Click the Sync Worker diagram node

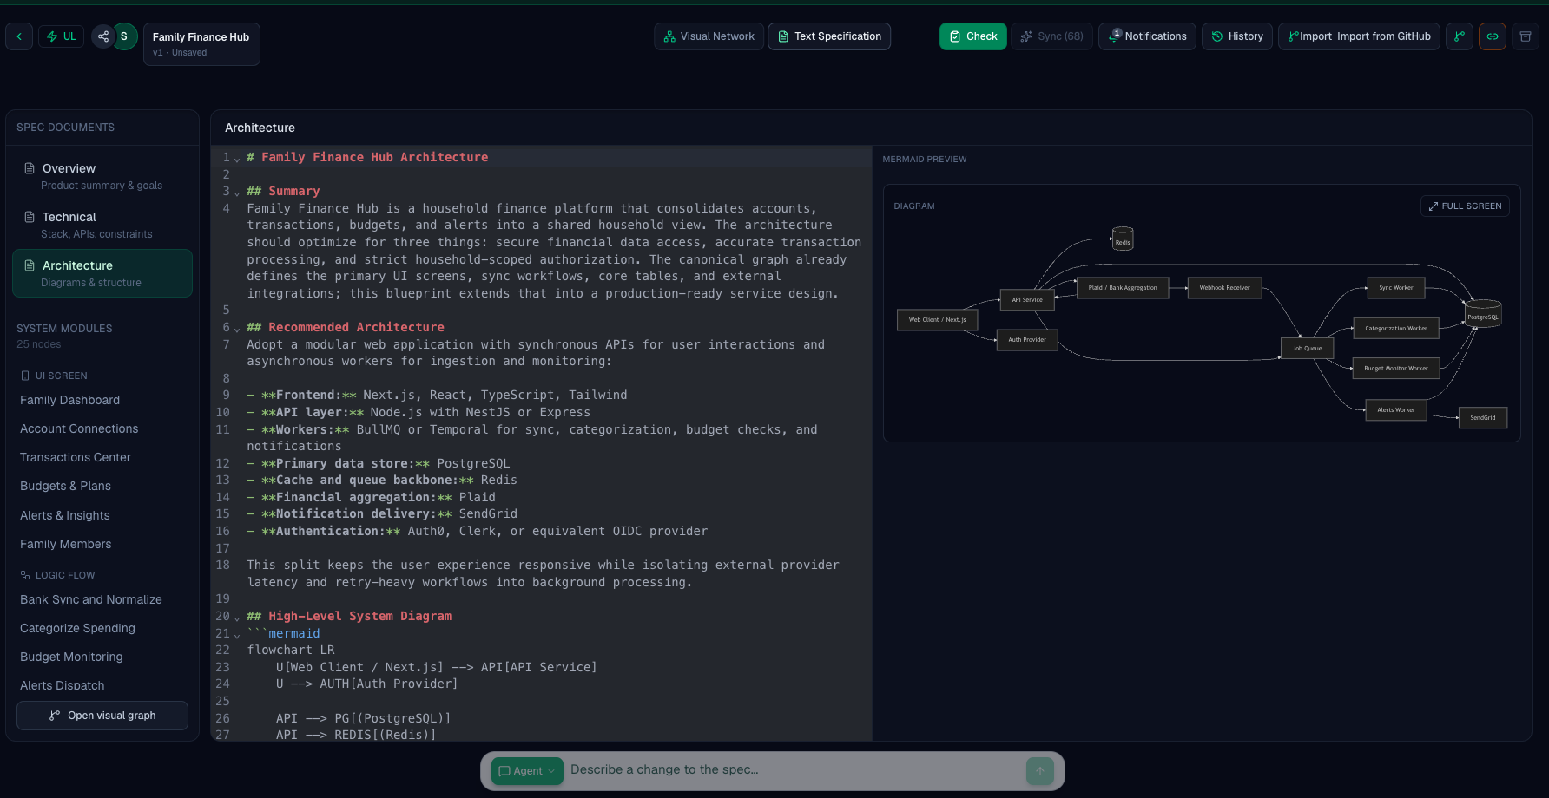coord(1396,288)
